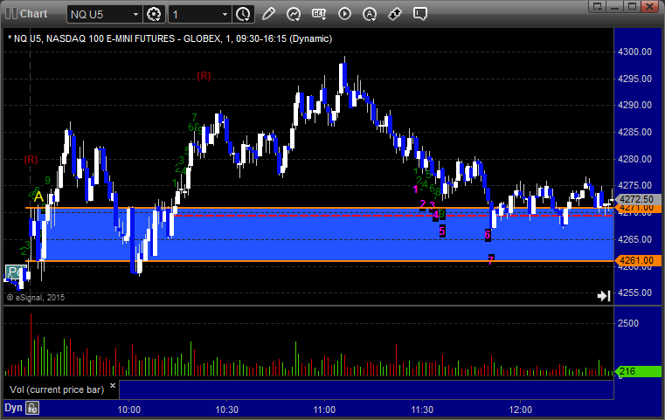Click the magenta 6 count label
The image size is (665, 420).
[488, 234]
